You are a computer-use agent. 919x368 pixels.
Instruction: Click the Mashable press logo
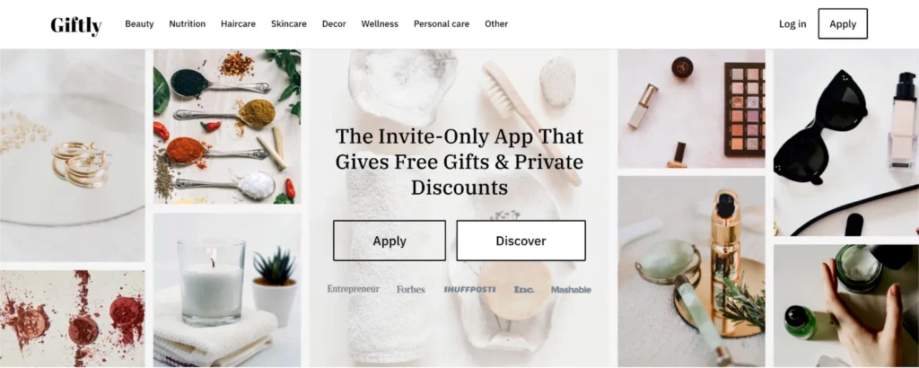point(571,290)
